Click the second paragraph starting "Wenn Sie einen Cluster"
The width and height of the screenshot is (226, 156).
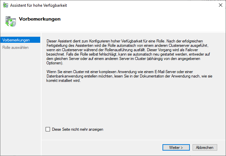coord(128,77)
